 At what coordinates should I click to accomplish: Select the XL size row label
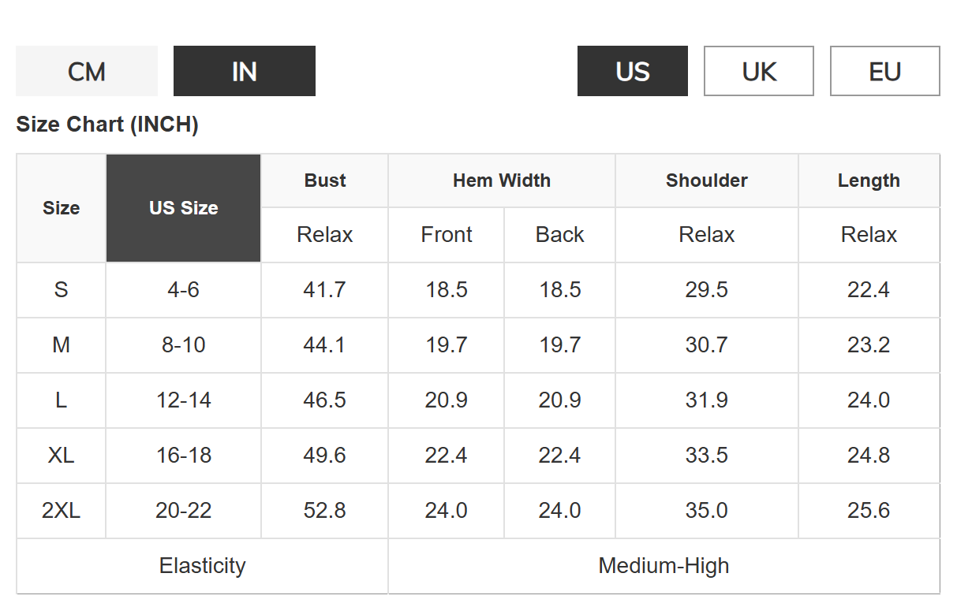coord(62,456)
